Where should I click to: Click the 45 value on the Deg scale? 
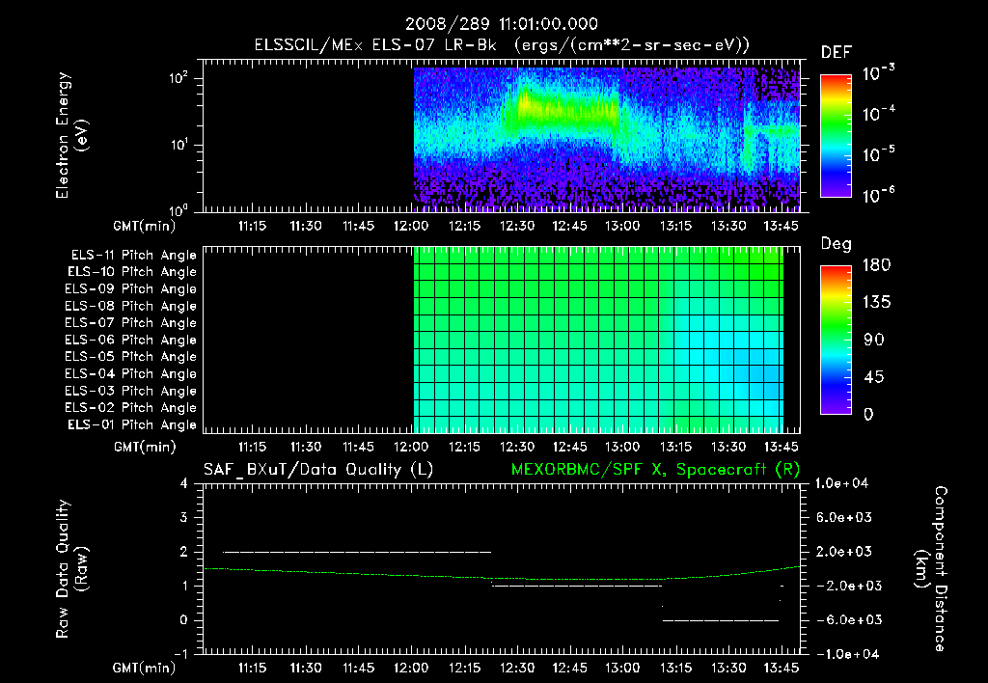(x=874, y=377)
